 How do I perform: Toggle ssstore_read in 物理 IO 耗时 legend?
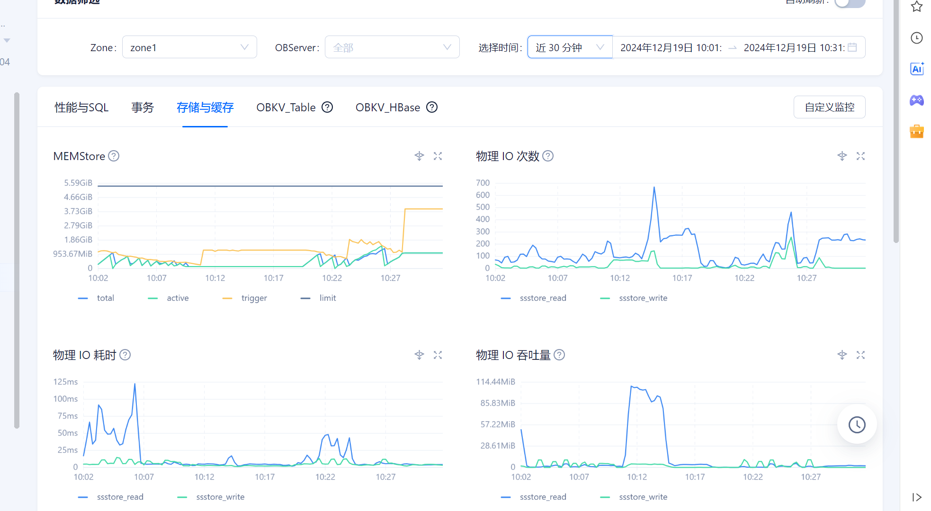click(111, 497)
